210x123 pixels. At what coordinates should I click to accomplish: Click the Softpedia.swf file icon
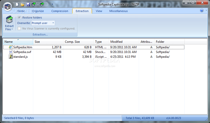tap(11, 52)
